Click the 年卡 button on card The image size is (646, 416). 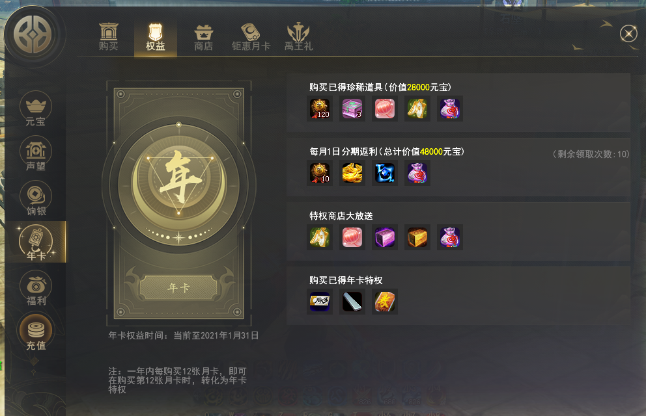coord(178,287)
